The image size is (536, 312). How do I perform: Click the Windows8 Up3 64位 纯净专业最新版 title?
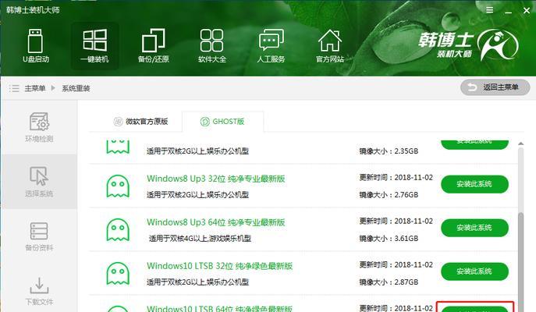pos(215,222)
